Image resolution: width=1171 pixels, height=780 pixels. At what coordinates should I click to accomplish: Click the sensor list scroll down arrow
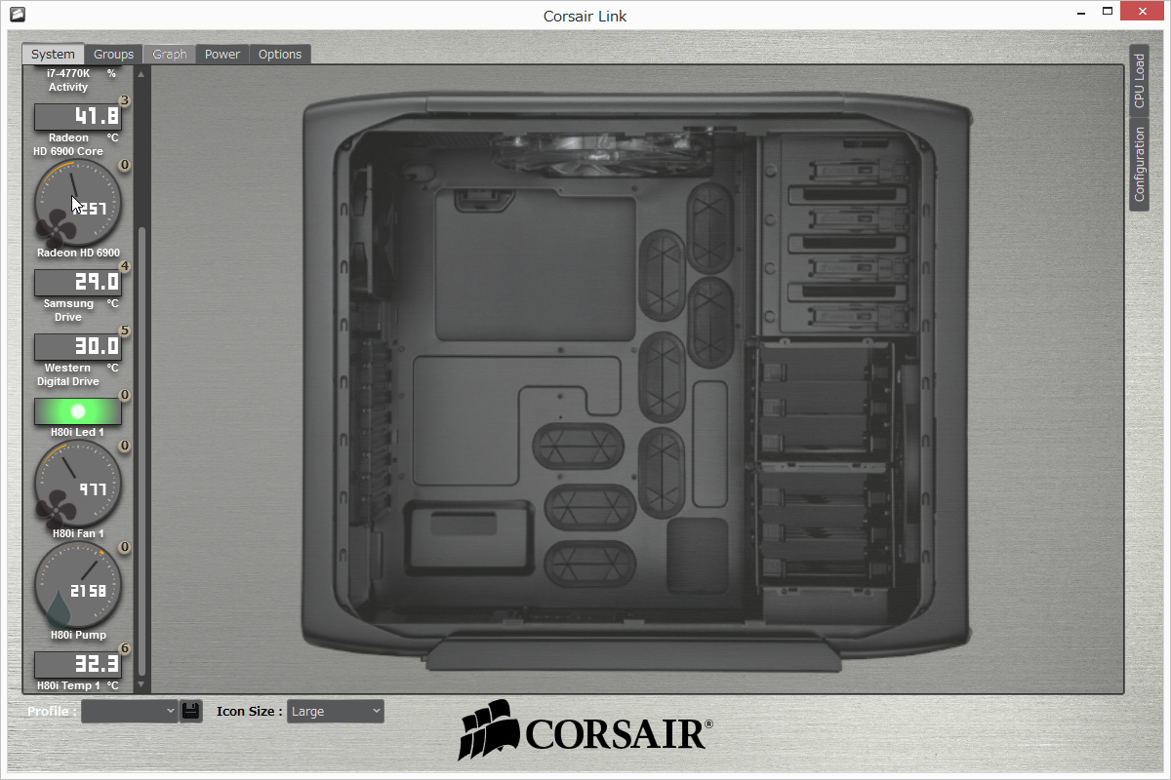click(141, 685)
